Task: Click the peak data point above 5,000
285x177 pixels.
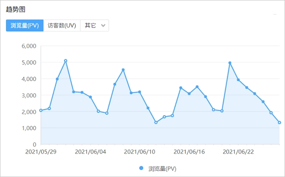Action: click(66, 61)
